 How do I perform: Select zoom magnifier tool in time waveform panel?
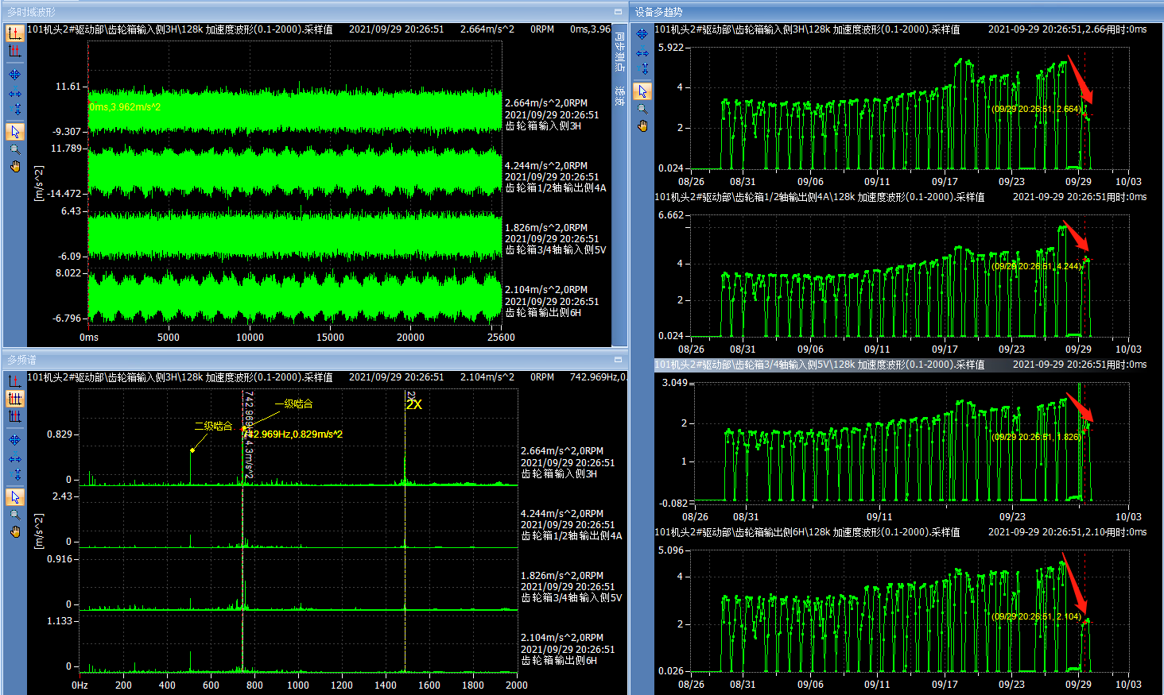tap(15, 149)
